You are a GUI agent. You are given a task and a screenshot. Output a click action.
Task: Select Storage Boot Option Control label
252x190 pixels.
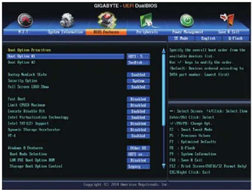click(x=36, y=166)
